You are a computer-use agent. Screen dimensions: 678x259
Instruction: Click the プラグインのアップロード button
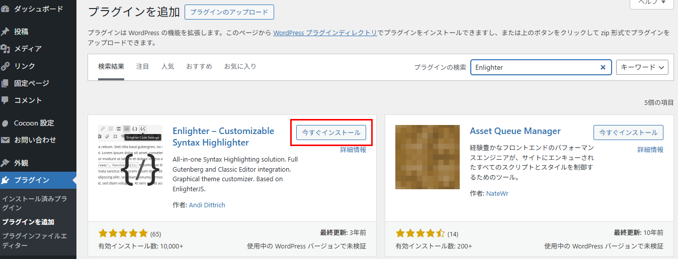[229, 12]
